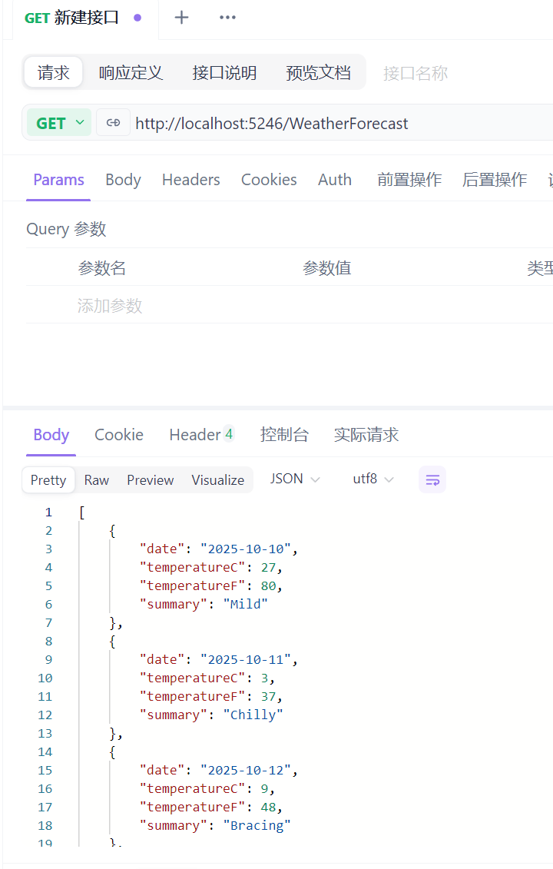
Task: Open the 响应定义 tab
Action: point(131,73)
